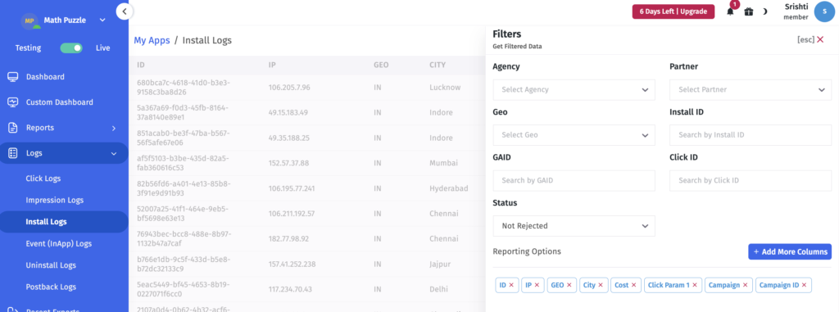
Task: Open the Select Agency dropdown
Action: (x=574, y=90)
